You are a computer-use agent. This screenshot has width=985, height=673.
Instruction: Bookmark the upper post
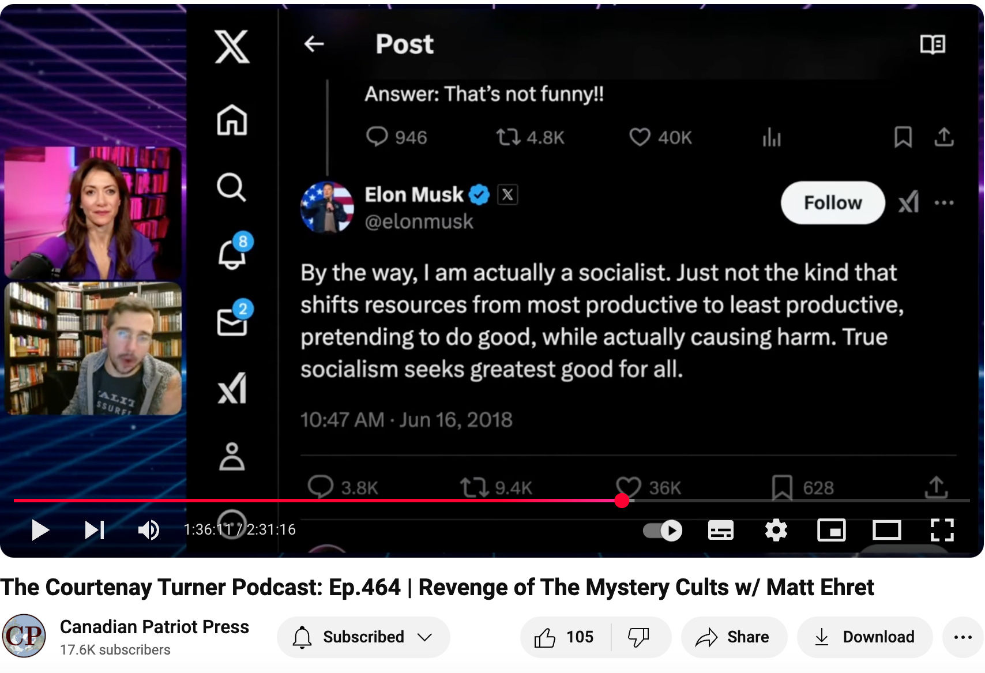903,137
